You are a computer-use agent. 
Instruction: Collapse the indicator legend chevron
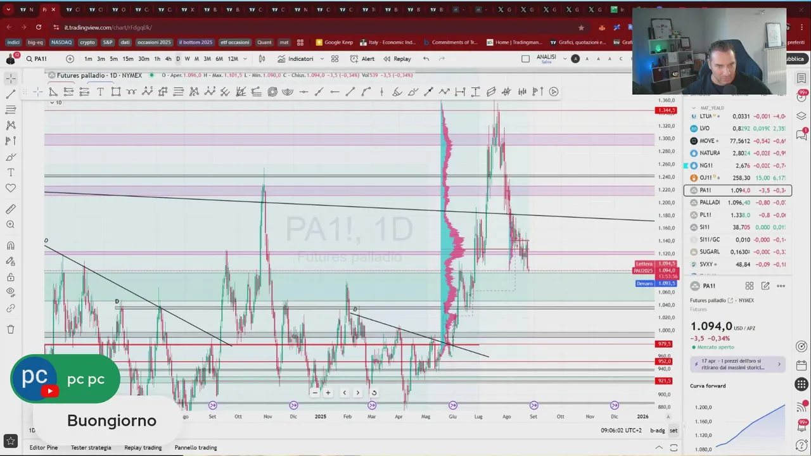click(52, 102)
